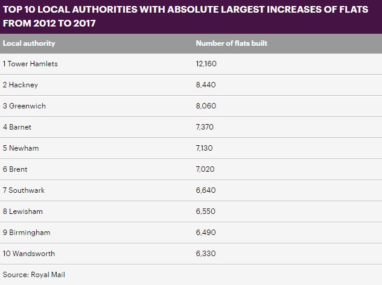Select the "5 Newham" row label
The height and width of the screenshot is (285, 382).
pyautogui.click(x=21, y=148)
